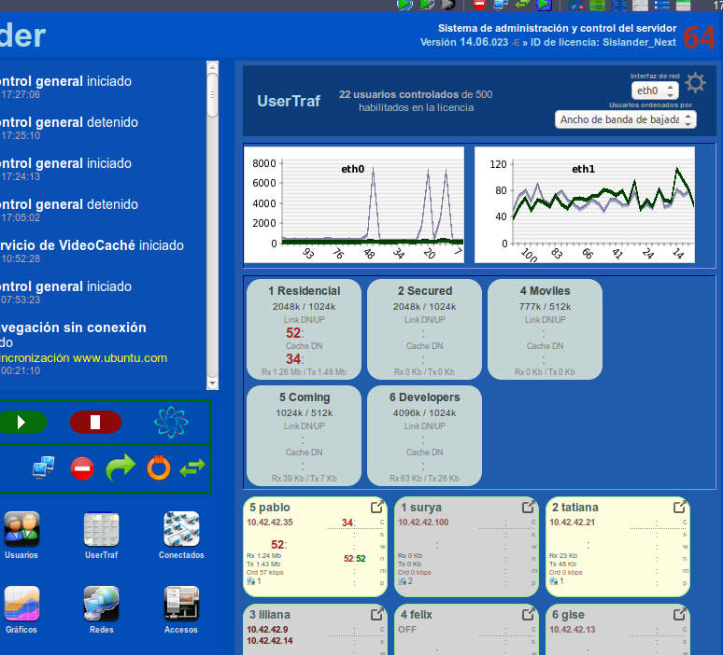
Task: Click green swap arrows in top system toolbar
Action: tap(522, 5)
